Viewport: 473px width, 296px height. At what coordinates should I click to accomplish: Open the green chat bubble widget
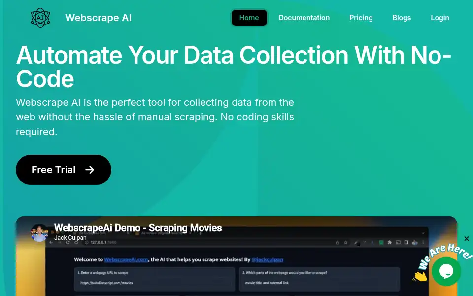(x=446, y=271)
